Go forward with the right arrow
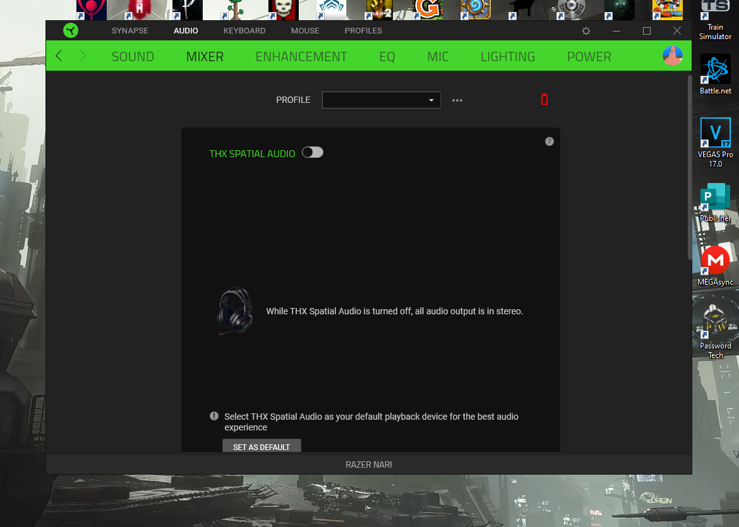Screen dimensions: 739x527 (x=83, y=56)
